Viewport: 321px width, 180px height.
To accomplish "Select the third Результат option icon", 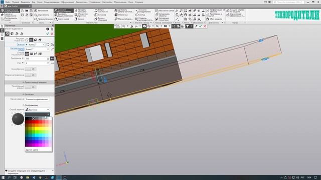I will [x=36, y=40].
